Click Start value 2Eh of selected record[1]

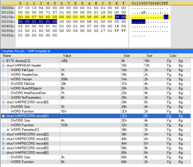tap(124, 116)
